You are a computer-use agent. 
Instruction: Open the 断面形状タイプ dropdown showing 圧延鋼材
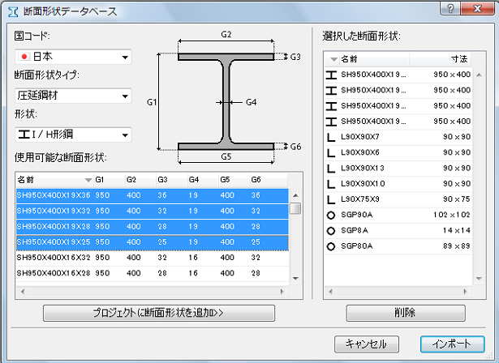click(73, 96)
